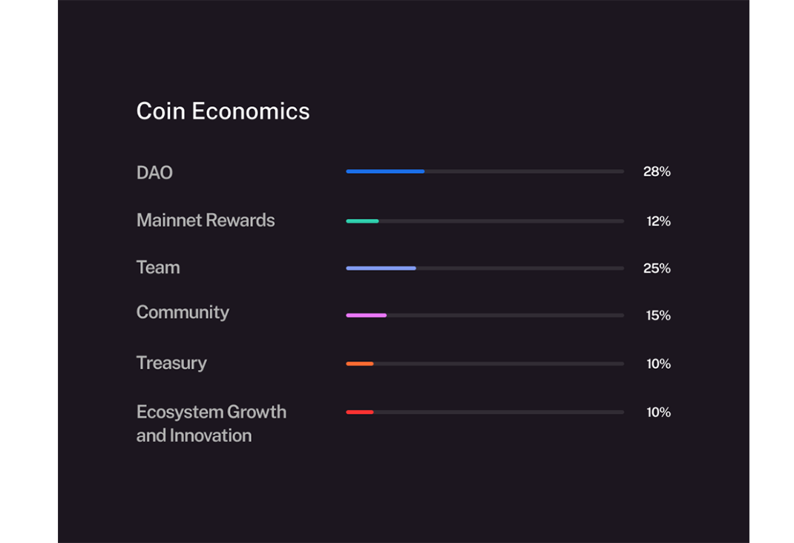Click the orange Treasury progress bar fill
The width and height of the screenshot is (794, 543).
pos(359,363)
